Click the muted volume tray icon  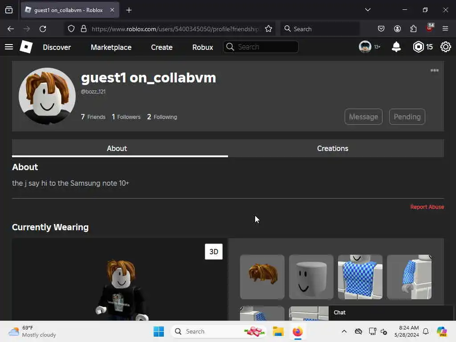[384, 331]
